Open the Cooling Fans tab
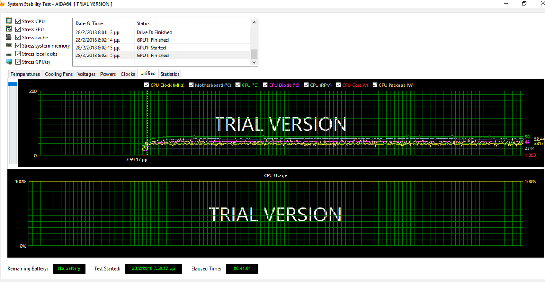Viewport: 545px width, 282px height. [59, 74]
